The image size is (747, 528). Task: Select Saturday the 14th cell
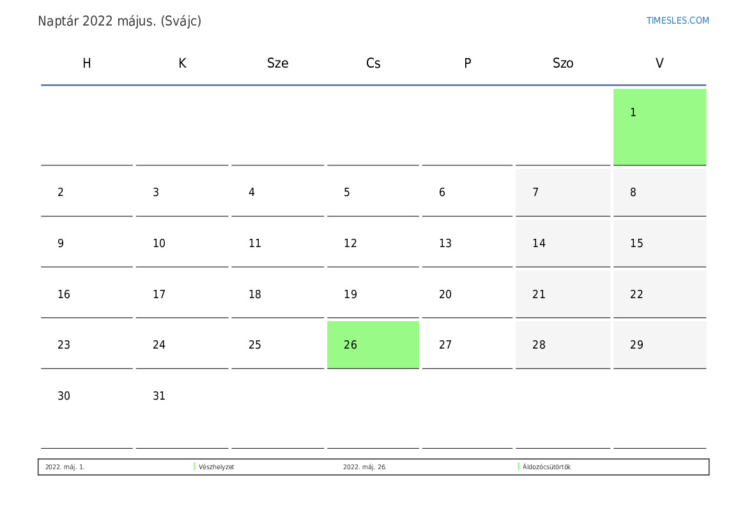563,243
